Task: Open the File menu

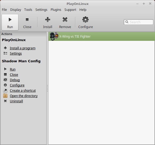Action: pos(4,10)
